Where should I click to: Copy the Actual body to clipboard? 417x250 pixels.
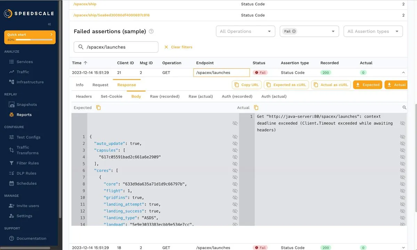[256, 108]
